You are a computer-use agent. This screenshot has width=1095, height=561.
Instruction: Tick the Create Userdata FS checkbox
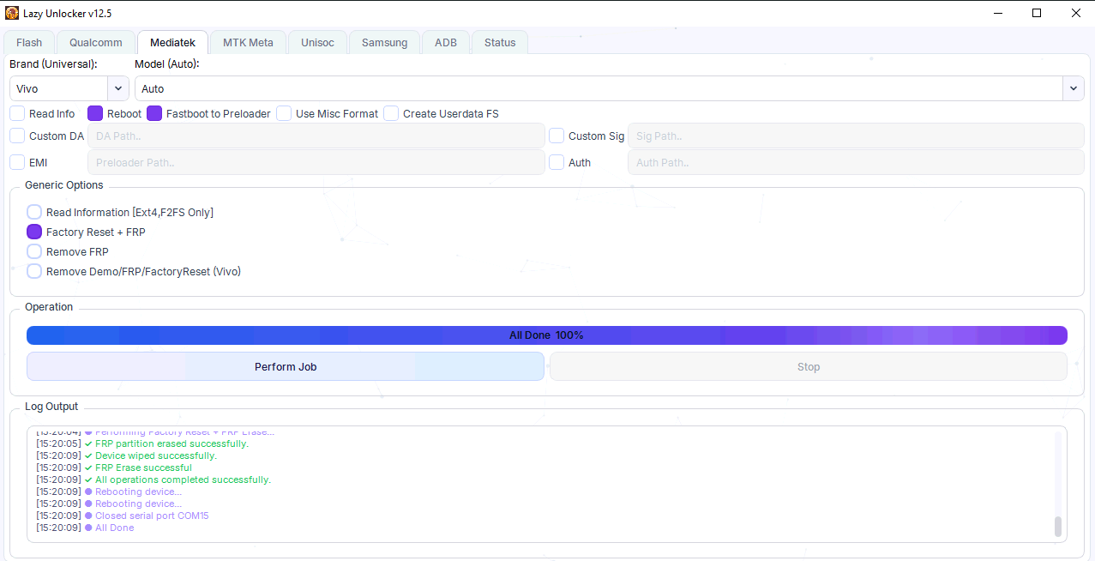click(x=391, y=113)
